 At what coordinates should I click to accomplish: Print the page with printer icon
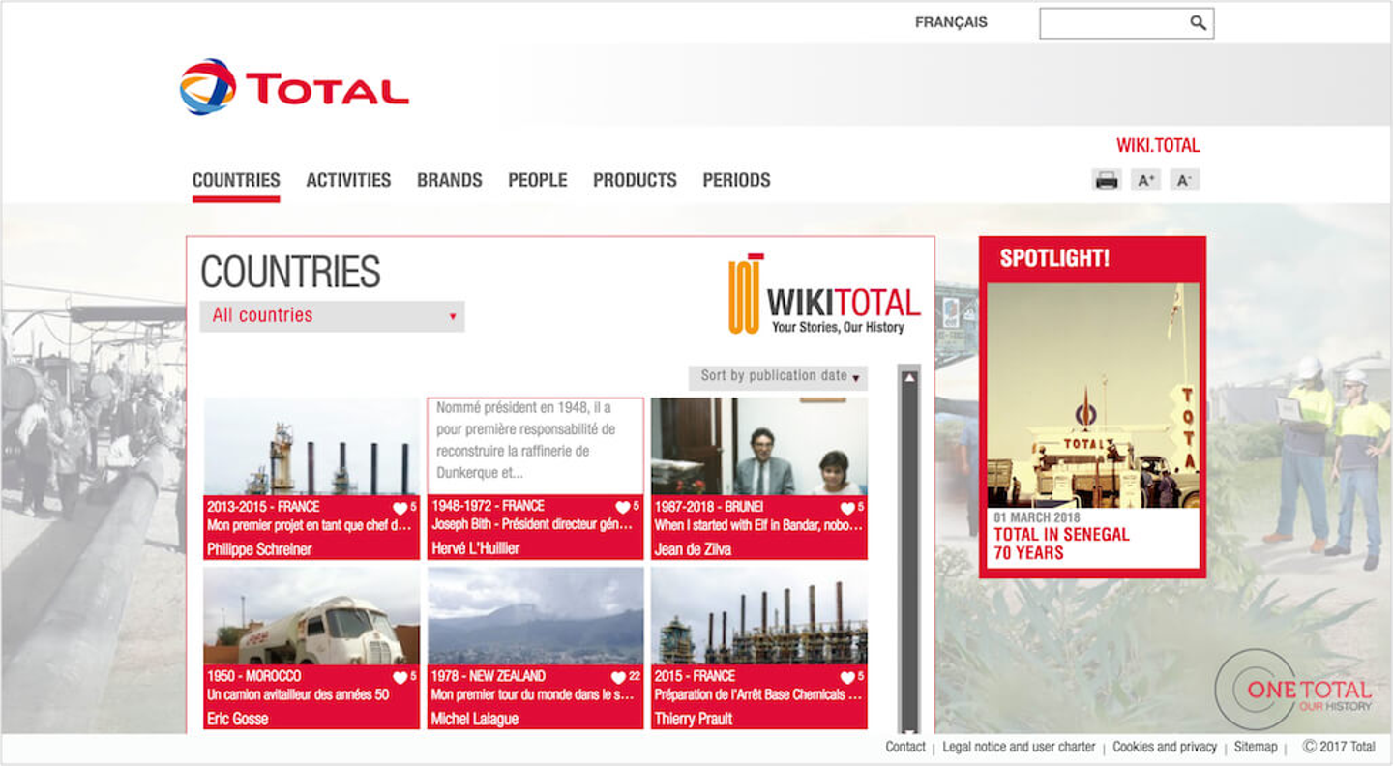pyautogui.click(x=1107, y=180)
